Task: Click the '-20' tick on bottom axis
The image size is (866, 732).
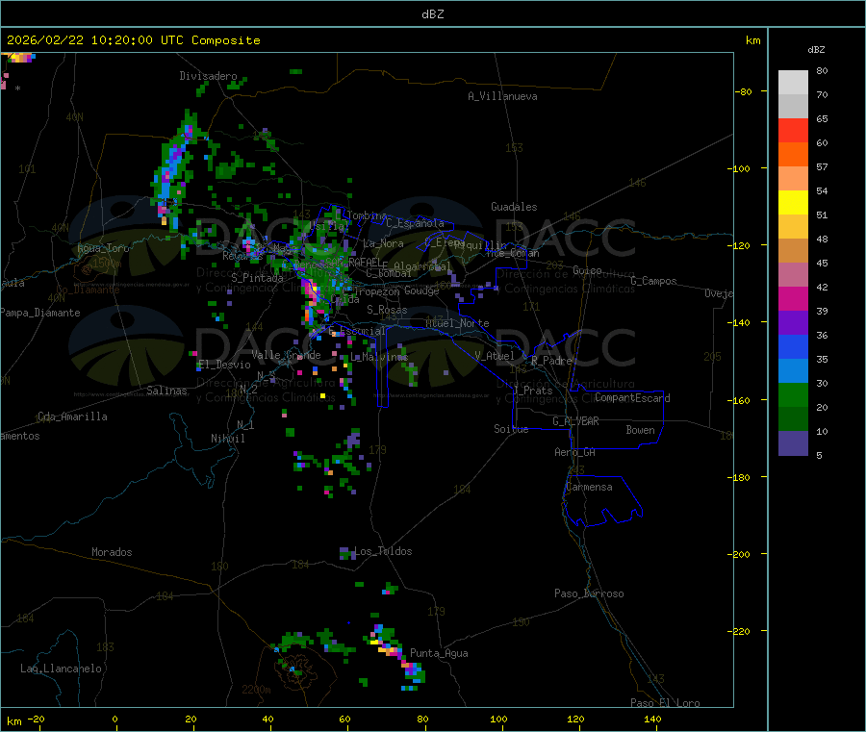Action: click(36, 719)
